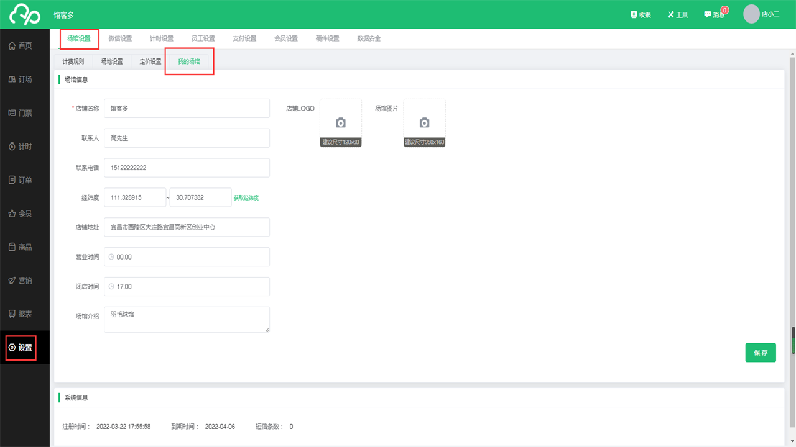Focus the 联系人 input field
This screenshot has height=447, width=796.
[187, 138]
